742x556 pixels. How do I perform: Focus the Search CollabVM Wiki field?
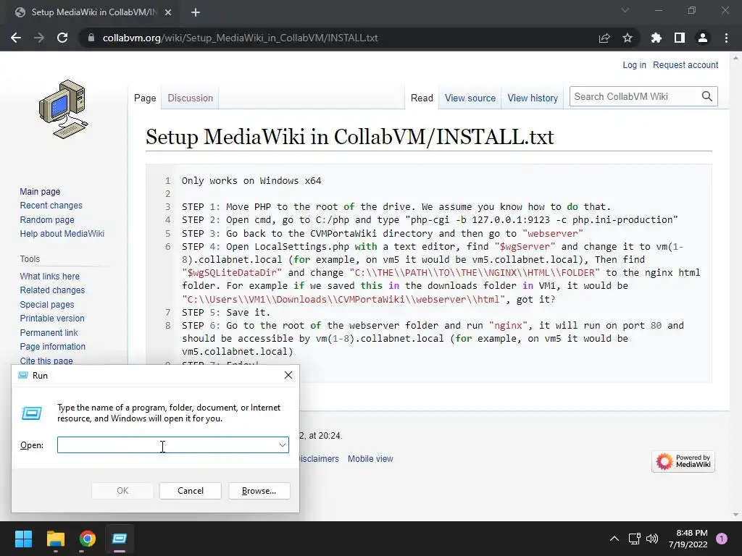635,96
